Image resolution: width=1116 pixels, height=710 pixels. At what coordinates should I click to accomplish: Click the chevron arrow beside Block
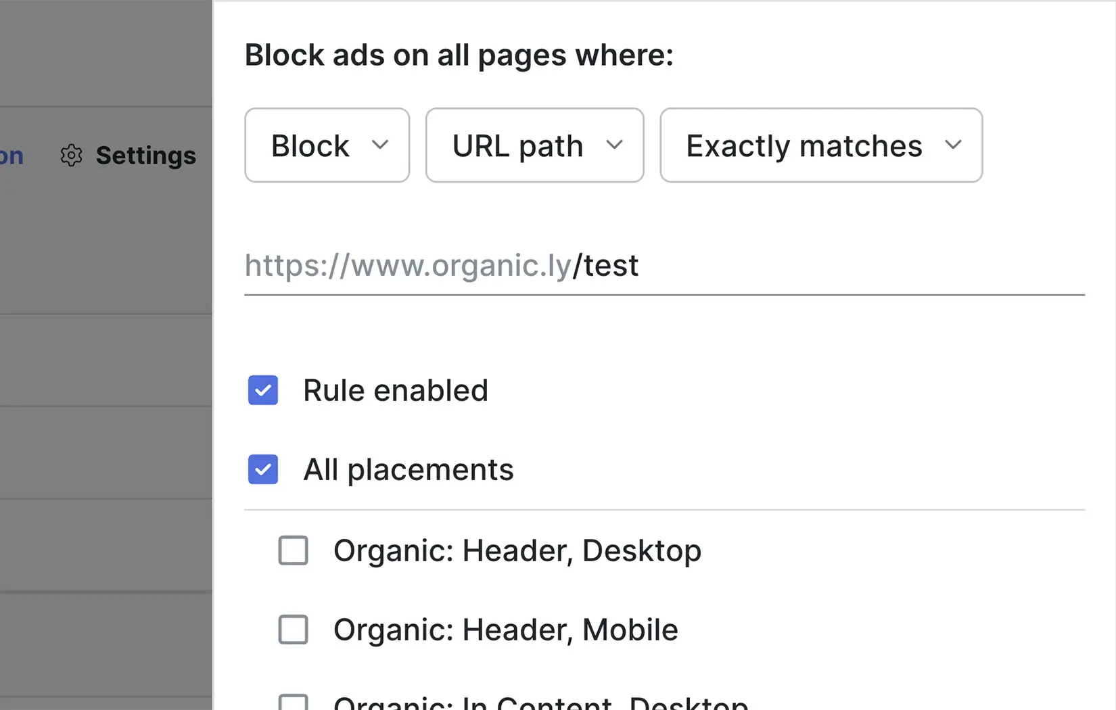(380, 145)
